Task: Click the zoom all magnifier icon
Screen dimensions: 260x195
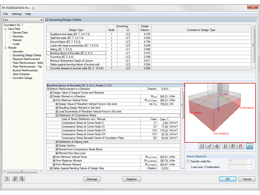Action: coord(217,146)
